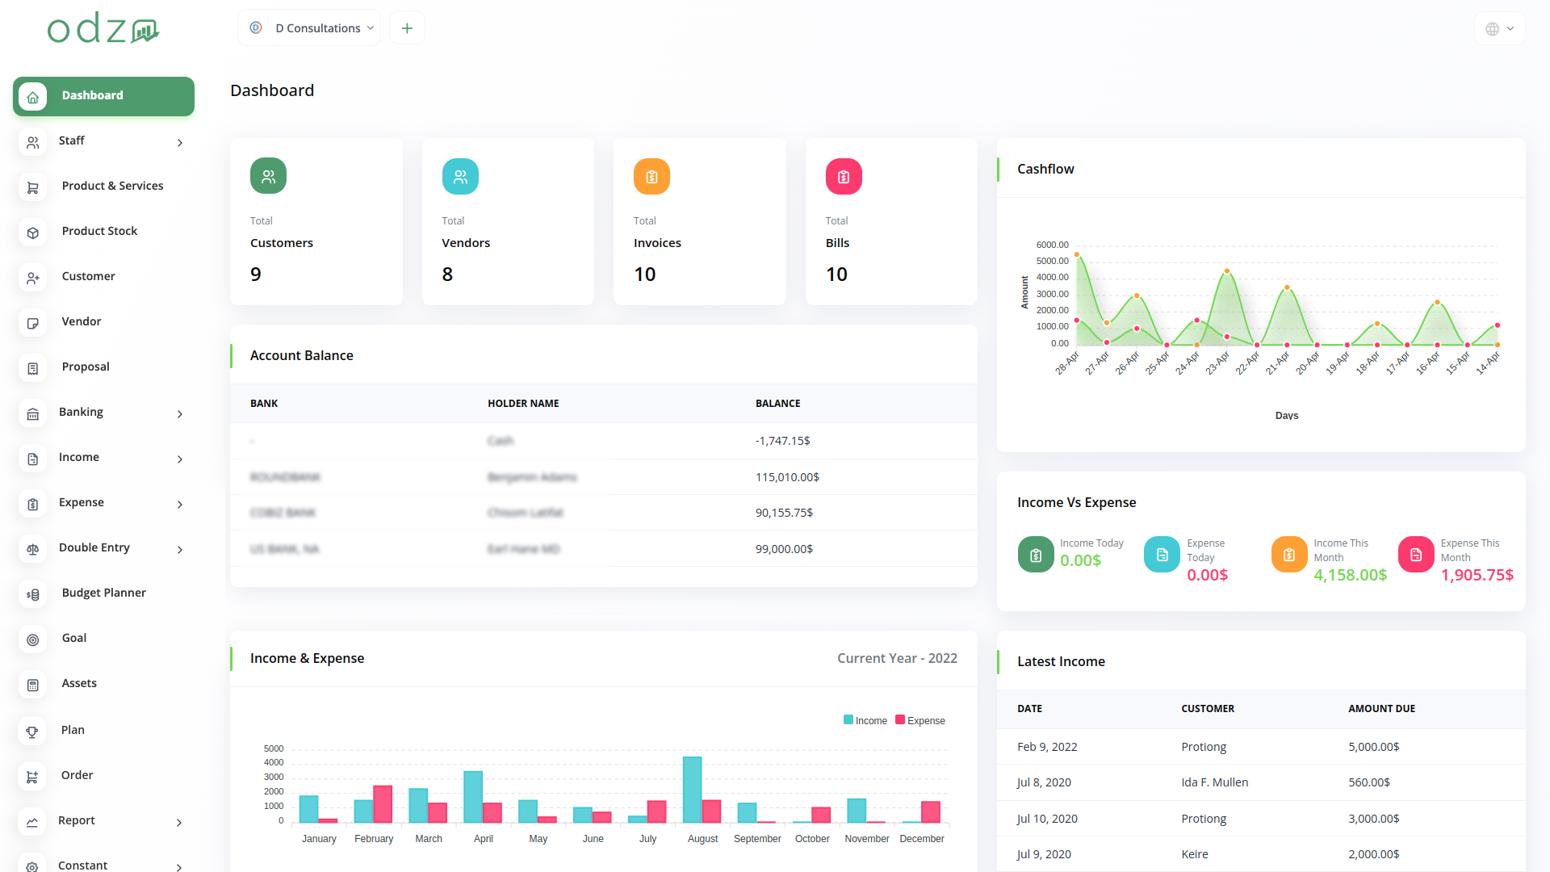Click the plus icon beside D Consultations

(x=407, y=28)
